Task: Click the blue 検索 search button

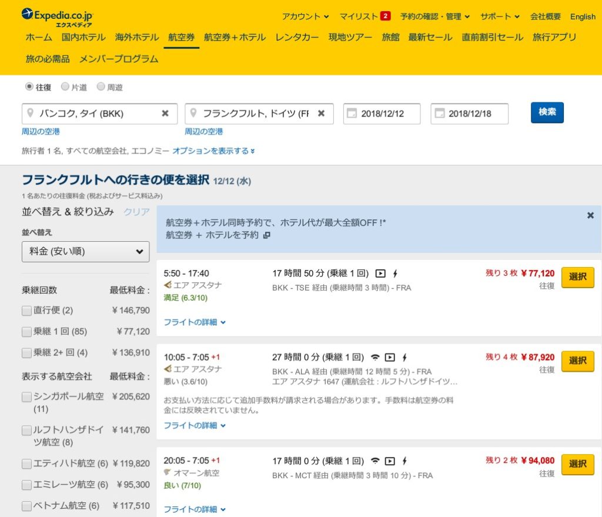Action: 547,112
